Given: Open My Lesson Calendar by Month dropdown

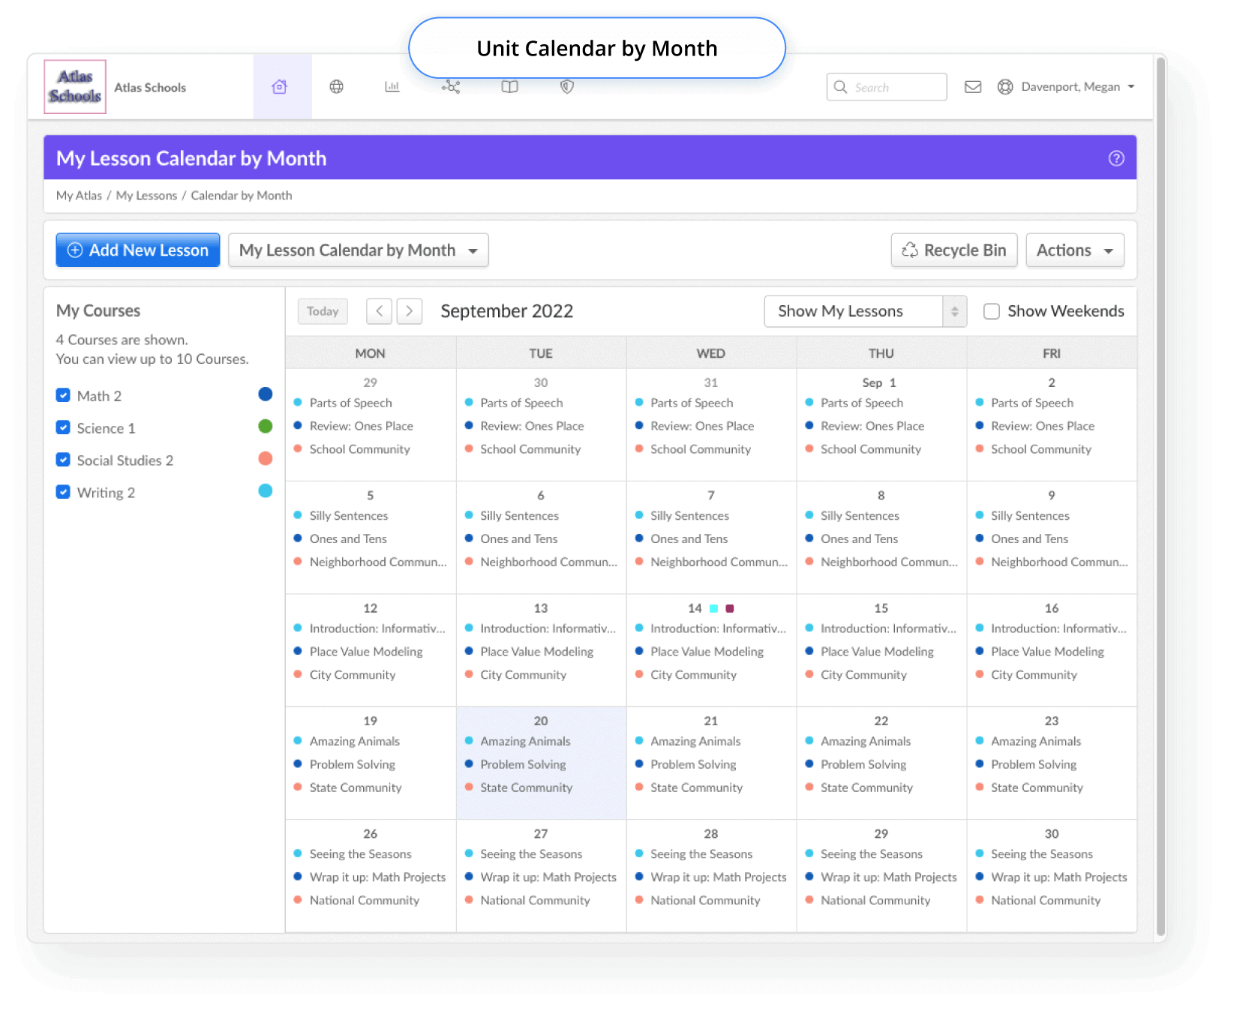Looking at the screenshot, I should pyautogui.click(x=358, y=250).
